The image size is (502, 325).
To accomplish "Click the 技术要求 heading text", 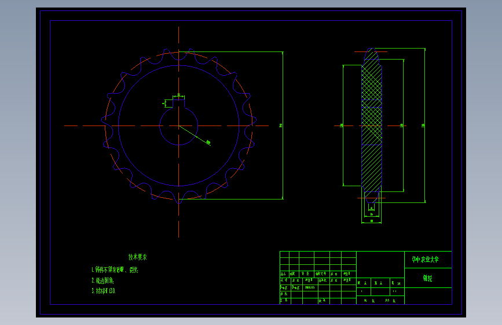I will (x=138, y=257).
